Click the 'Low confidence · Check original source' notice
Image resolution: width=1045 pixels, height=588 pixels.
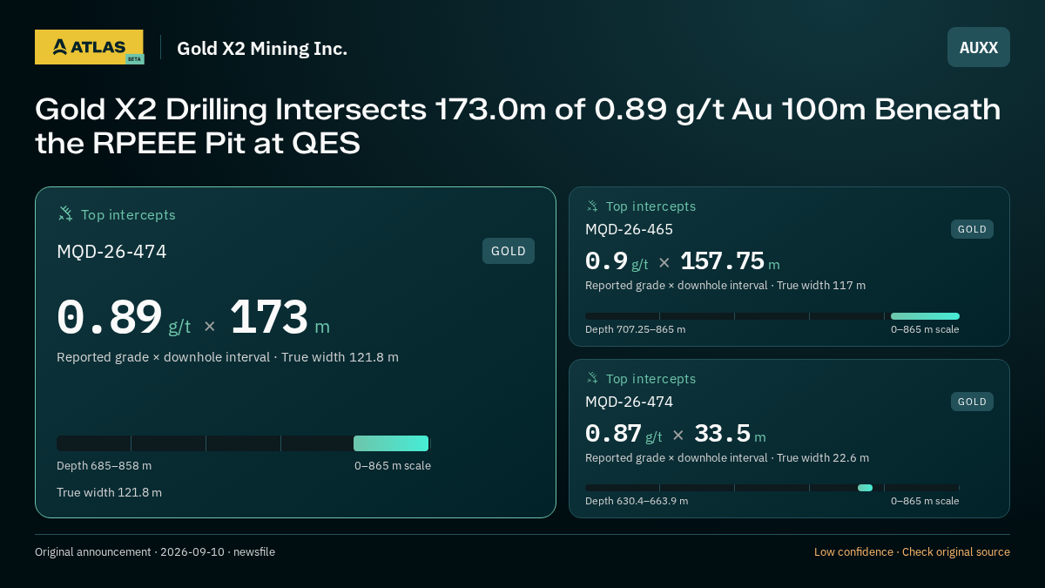(912, 551)
